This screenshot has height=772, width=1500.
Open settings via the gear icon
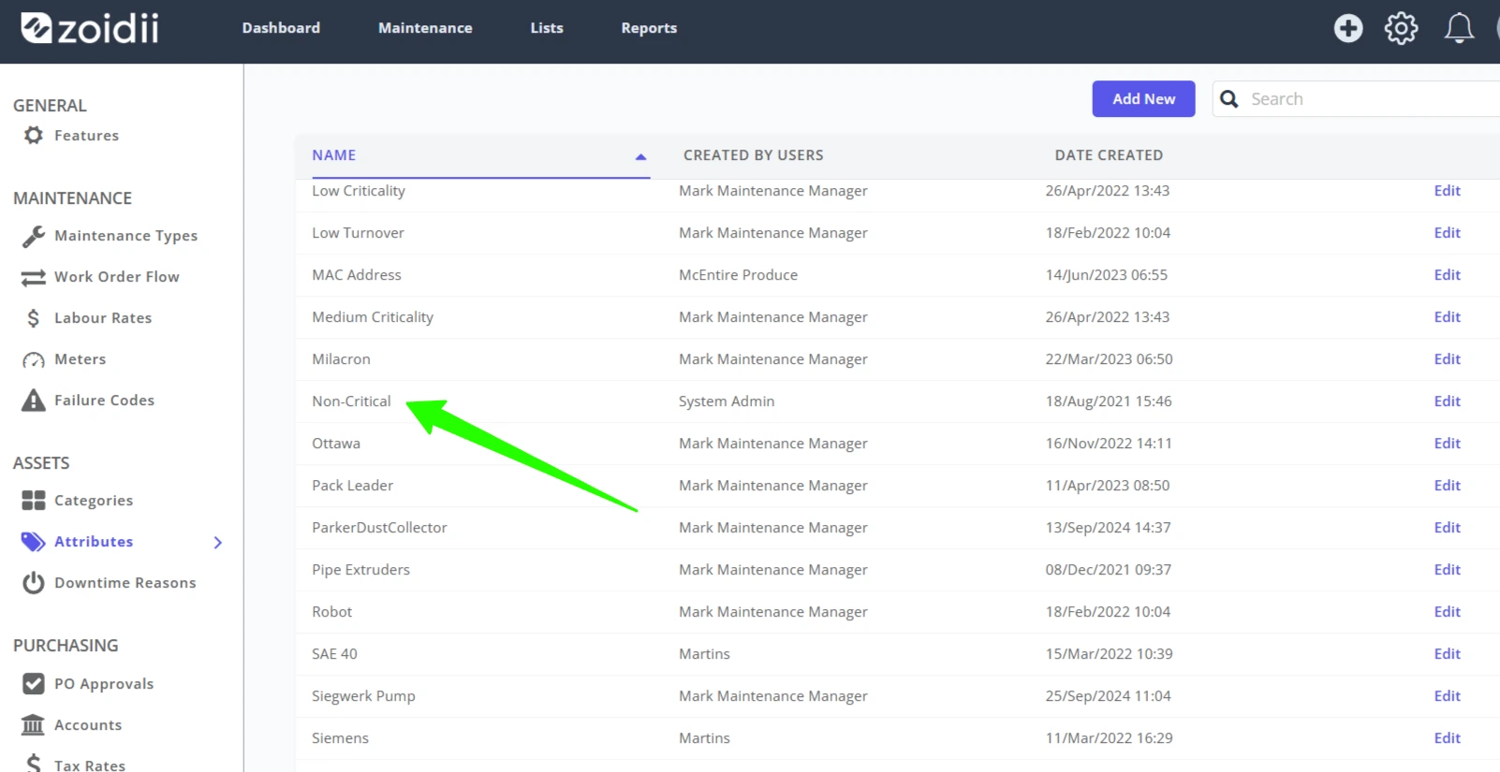pyautogui.click(x=1402, y=28)
